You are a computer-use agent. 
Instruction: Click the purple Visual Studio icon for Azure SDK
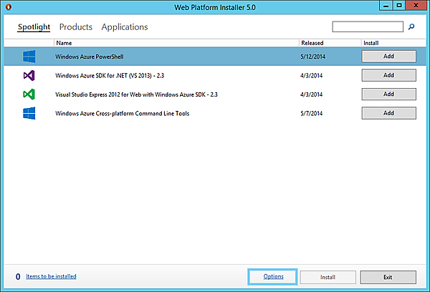(29, 75)
